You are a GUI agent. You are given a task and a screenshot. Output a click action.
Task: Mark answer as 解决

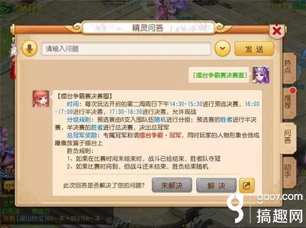coord(216,185)
